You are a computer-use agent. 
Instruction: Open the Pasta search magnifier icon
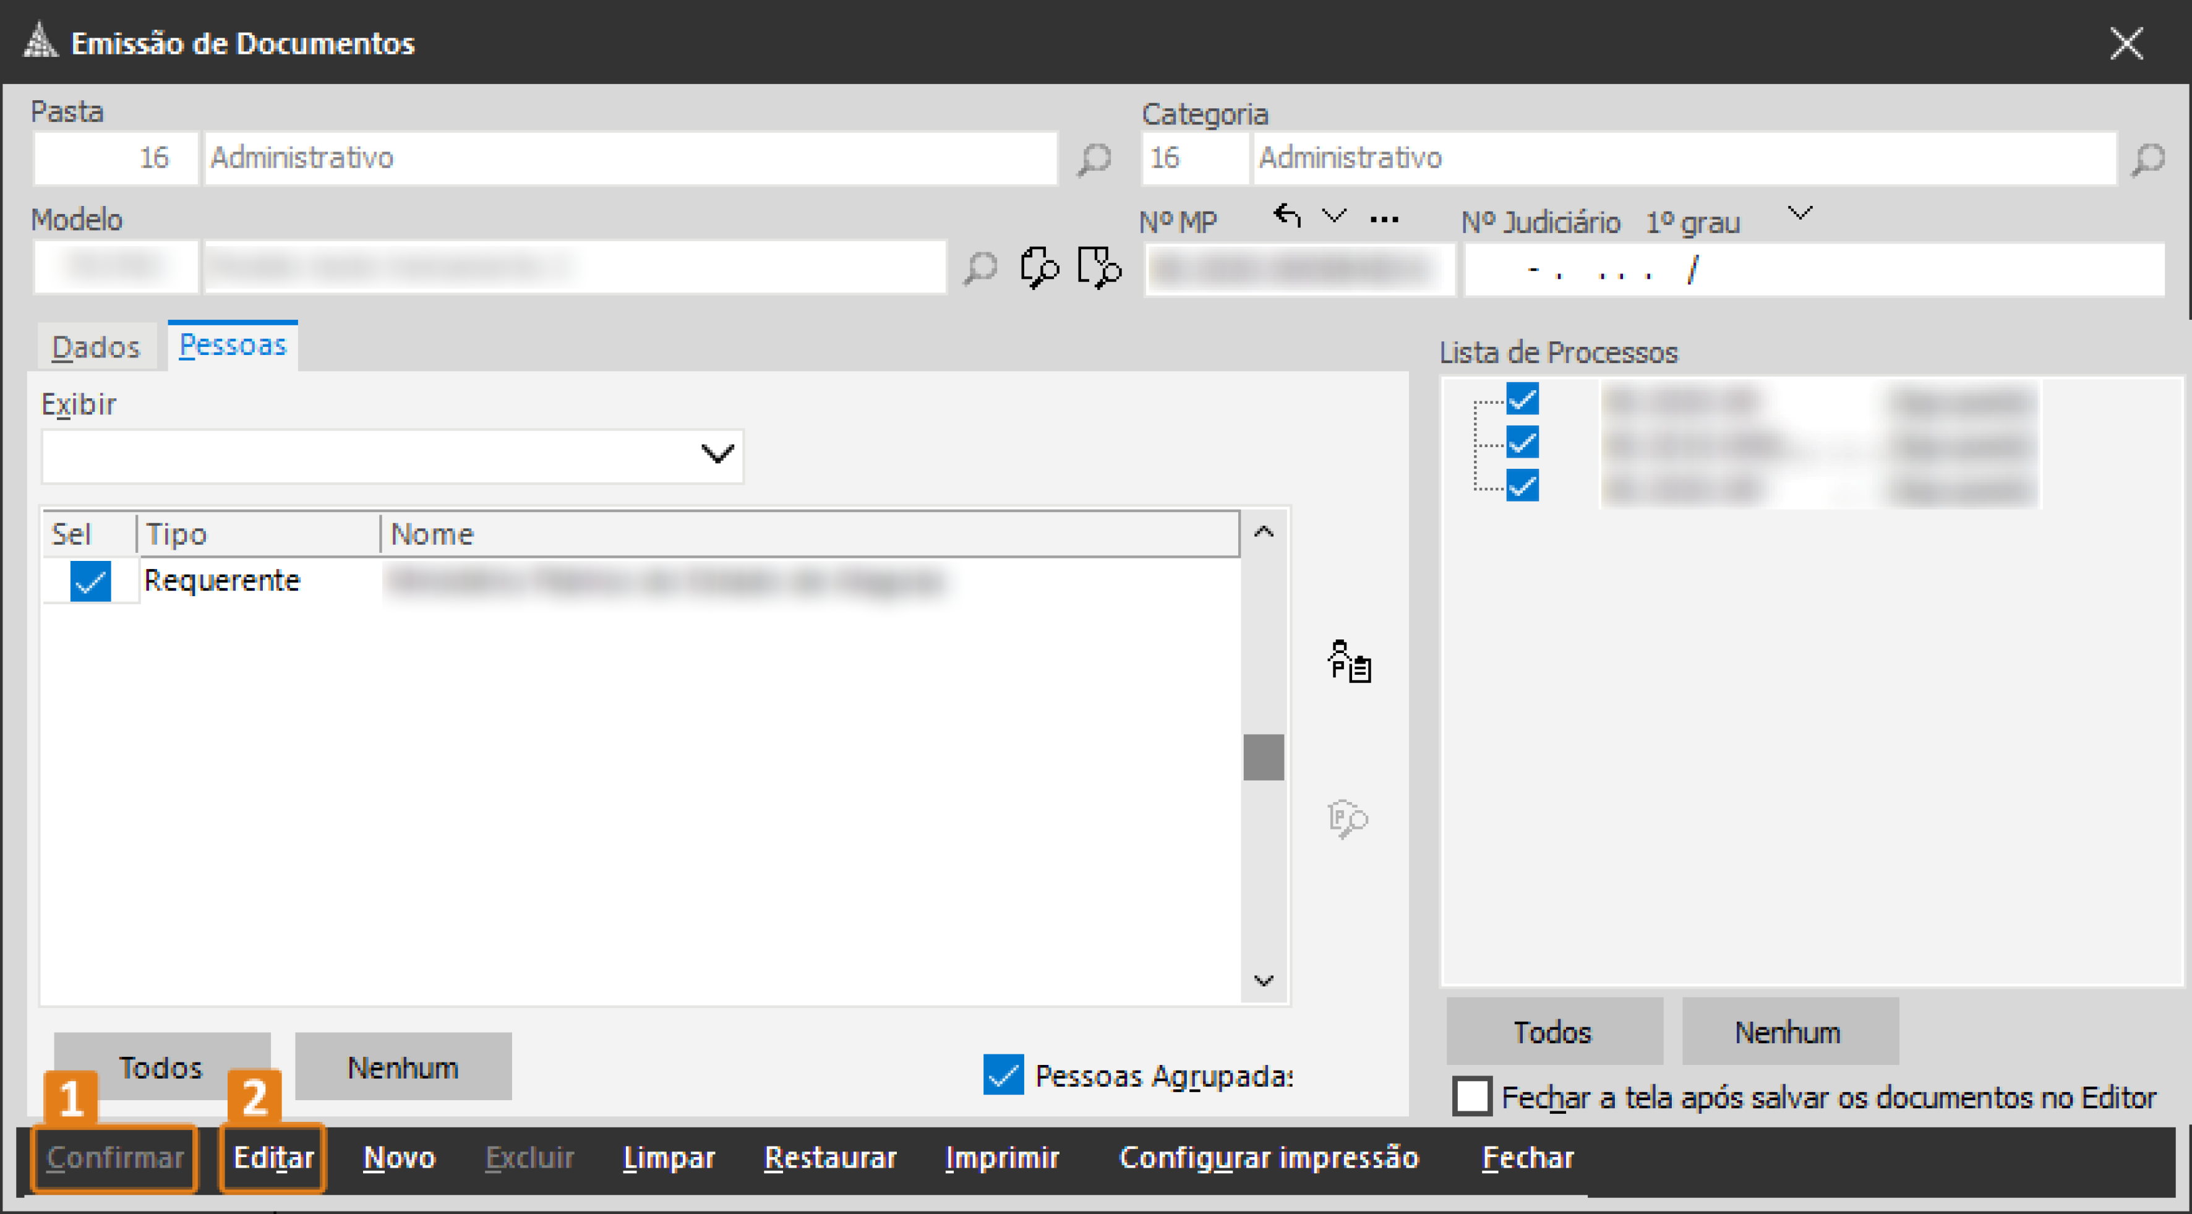(x=1094, y=158)
